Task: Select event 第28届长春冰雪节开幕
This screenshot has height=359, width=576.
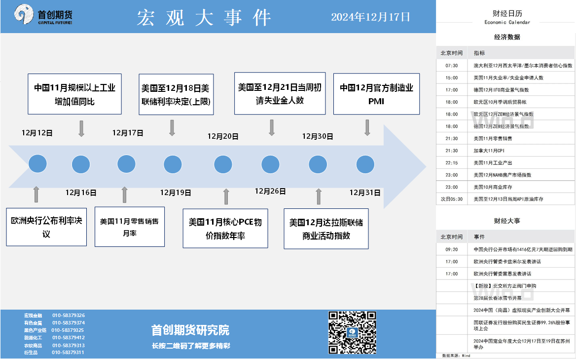Action: tap(505, 298)
